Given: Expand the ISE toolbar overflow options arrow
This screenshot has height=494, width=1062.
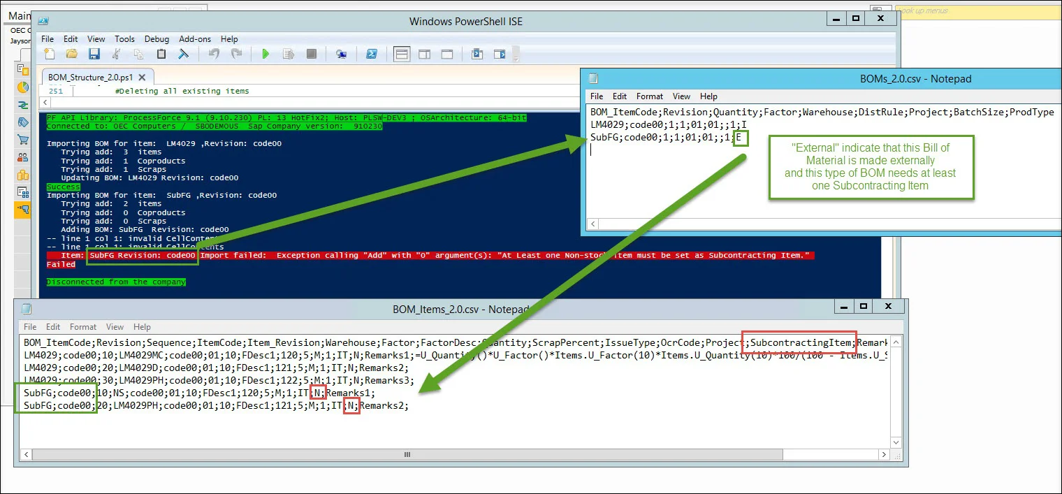Looking at the screenshot, I should point(516,54).
